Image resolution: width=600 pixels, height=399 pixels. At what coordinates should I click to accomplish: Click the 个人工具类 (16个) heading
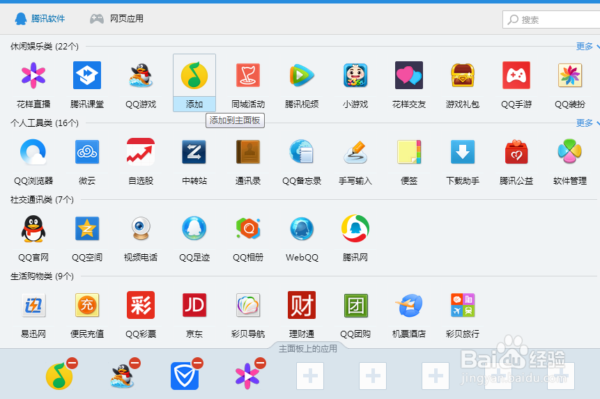(45, 123)
